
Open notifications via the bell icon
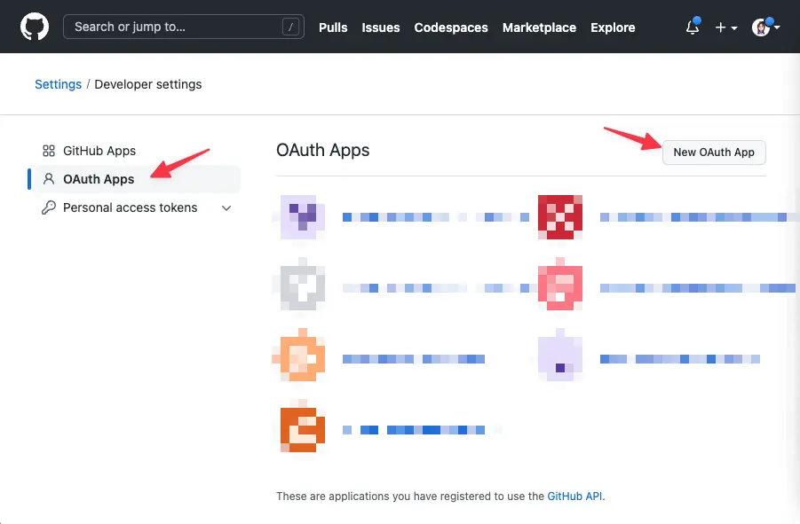click(x=691, y=27)
